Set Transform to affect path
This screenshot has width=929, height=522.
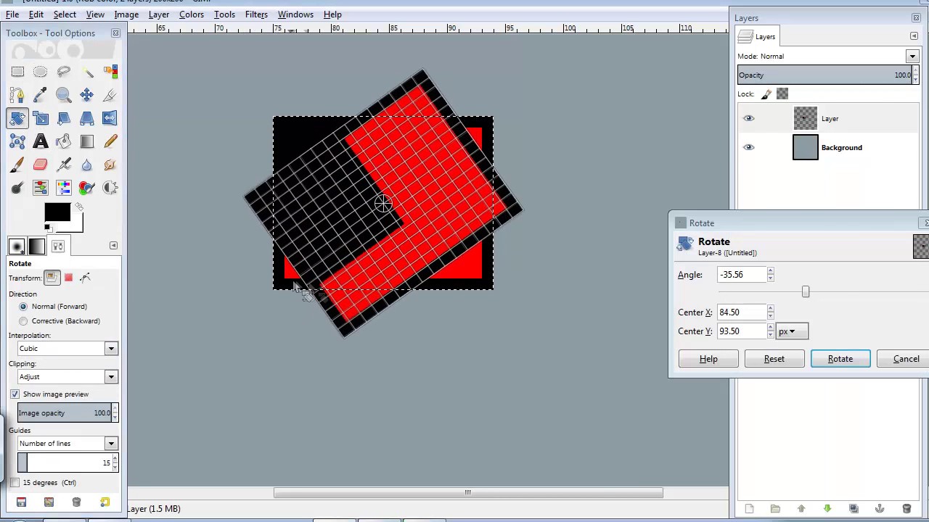point(85,278)
